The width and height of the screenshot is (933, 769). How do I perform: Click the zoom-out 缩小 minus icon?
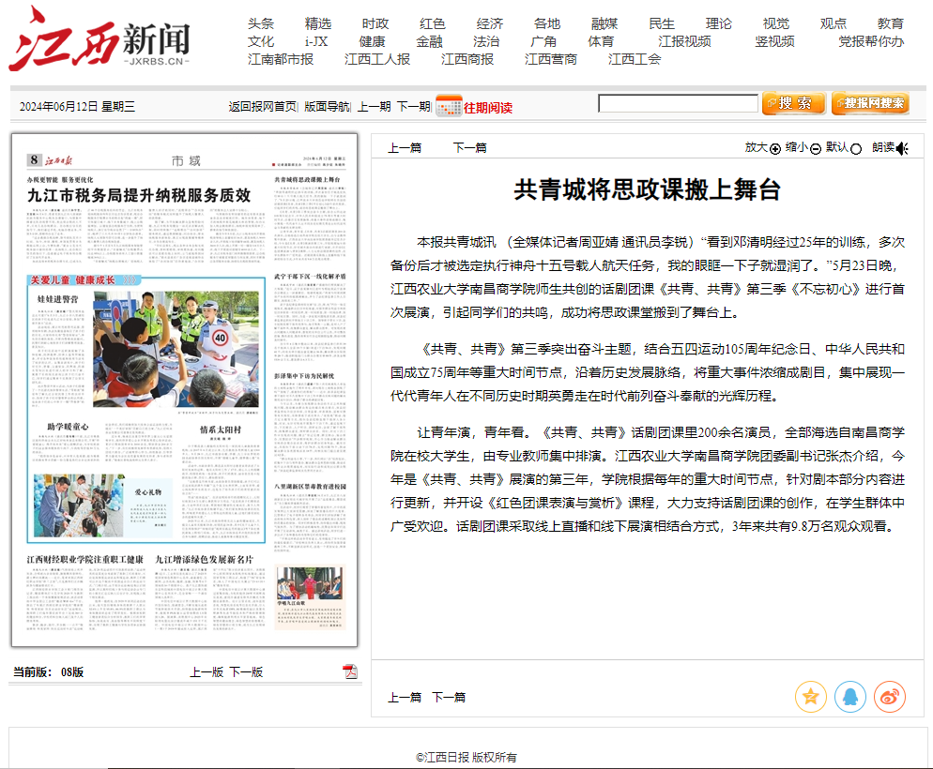point(816,148)
